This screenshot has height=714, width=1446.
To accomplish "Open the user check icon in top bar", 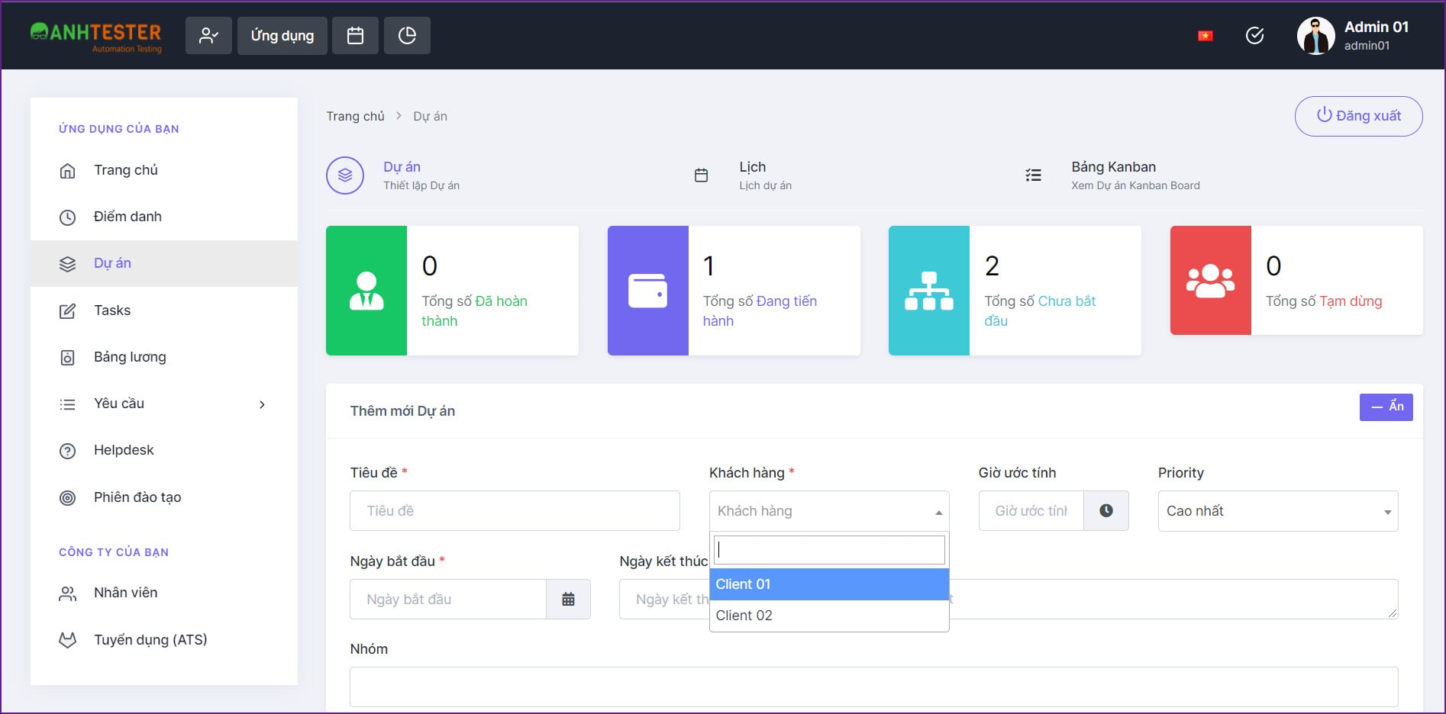I will tap(208, 36).
